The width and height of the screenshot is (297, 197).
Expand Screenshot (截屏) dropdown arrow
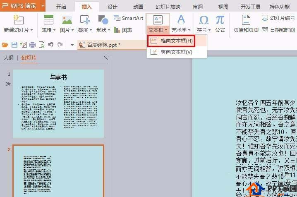pos(91,30)
